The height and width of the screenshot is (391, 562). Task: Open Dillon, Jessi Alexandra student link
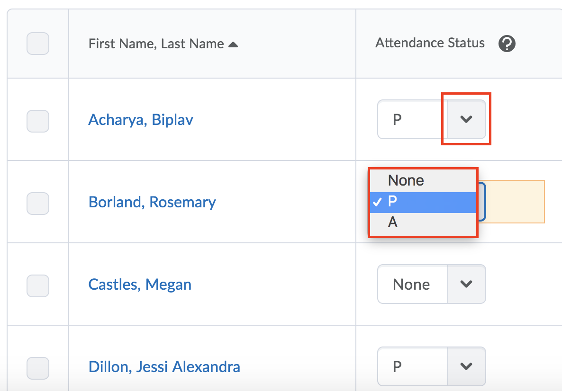coord(164,367)
